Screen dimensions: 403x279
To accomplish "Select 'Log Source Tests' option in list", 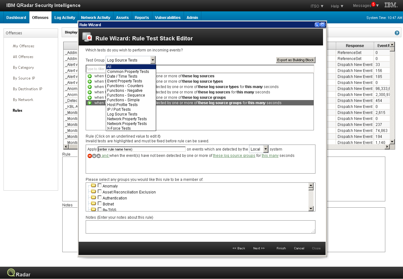I will tap(131, 114).
